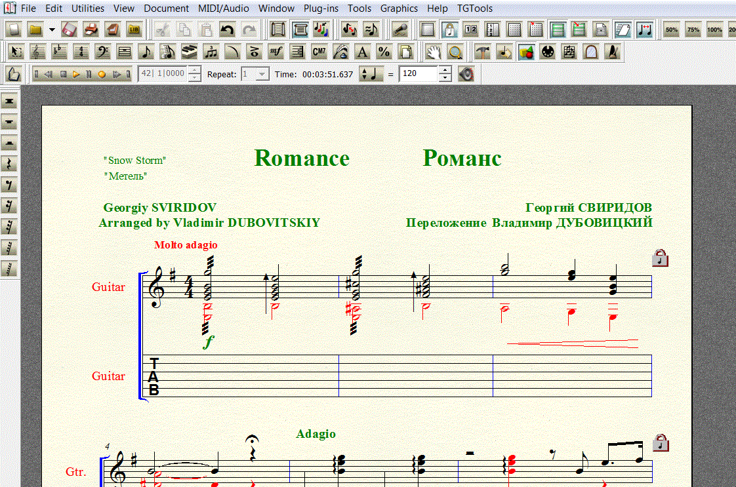This screenshot has width=736, height=487.
Task: Save the score with the diskette icon
Action: click(x=69, y=30)
